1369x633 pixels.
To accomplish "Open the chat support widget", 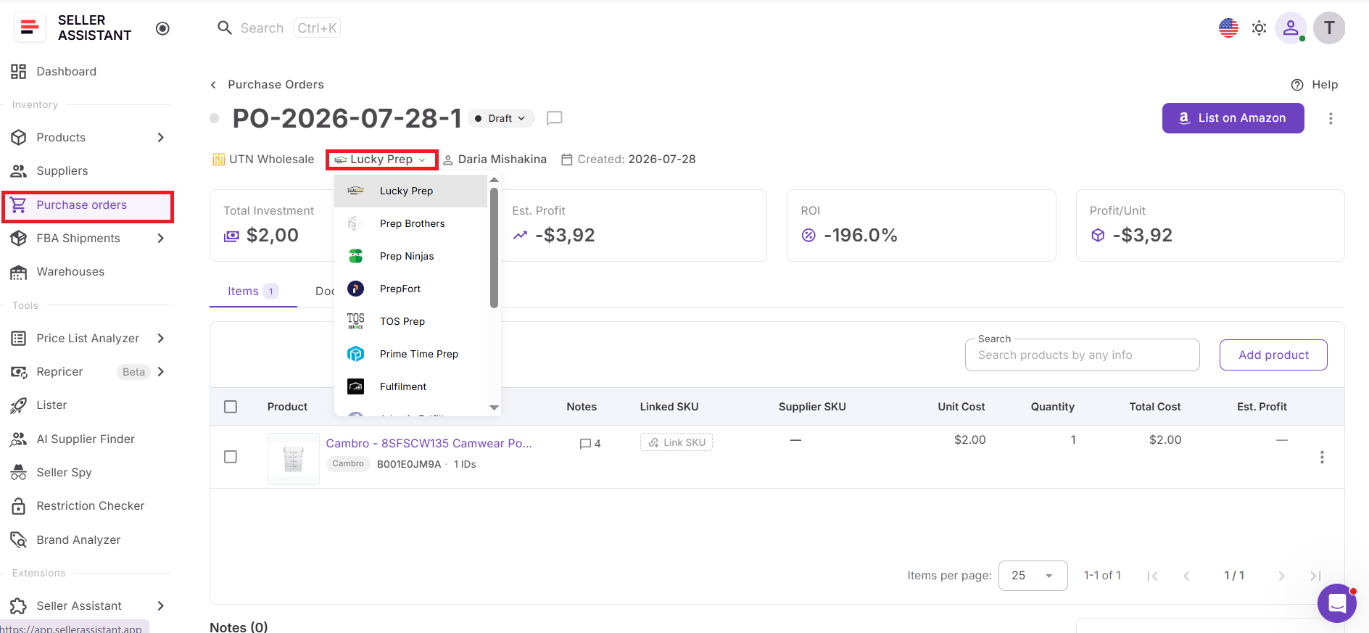I will [1336, 603].
